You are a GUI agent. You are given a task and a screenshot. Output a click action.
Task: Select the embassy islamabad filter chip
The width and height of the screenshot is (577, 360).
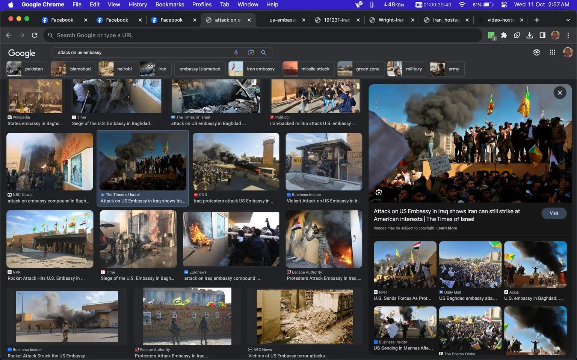[200, 69]
